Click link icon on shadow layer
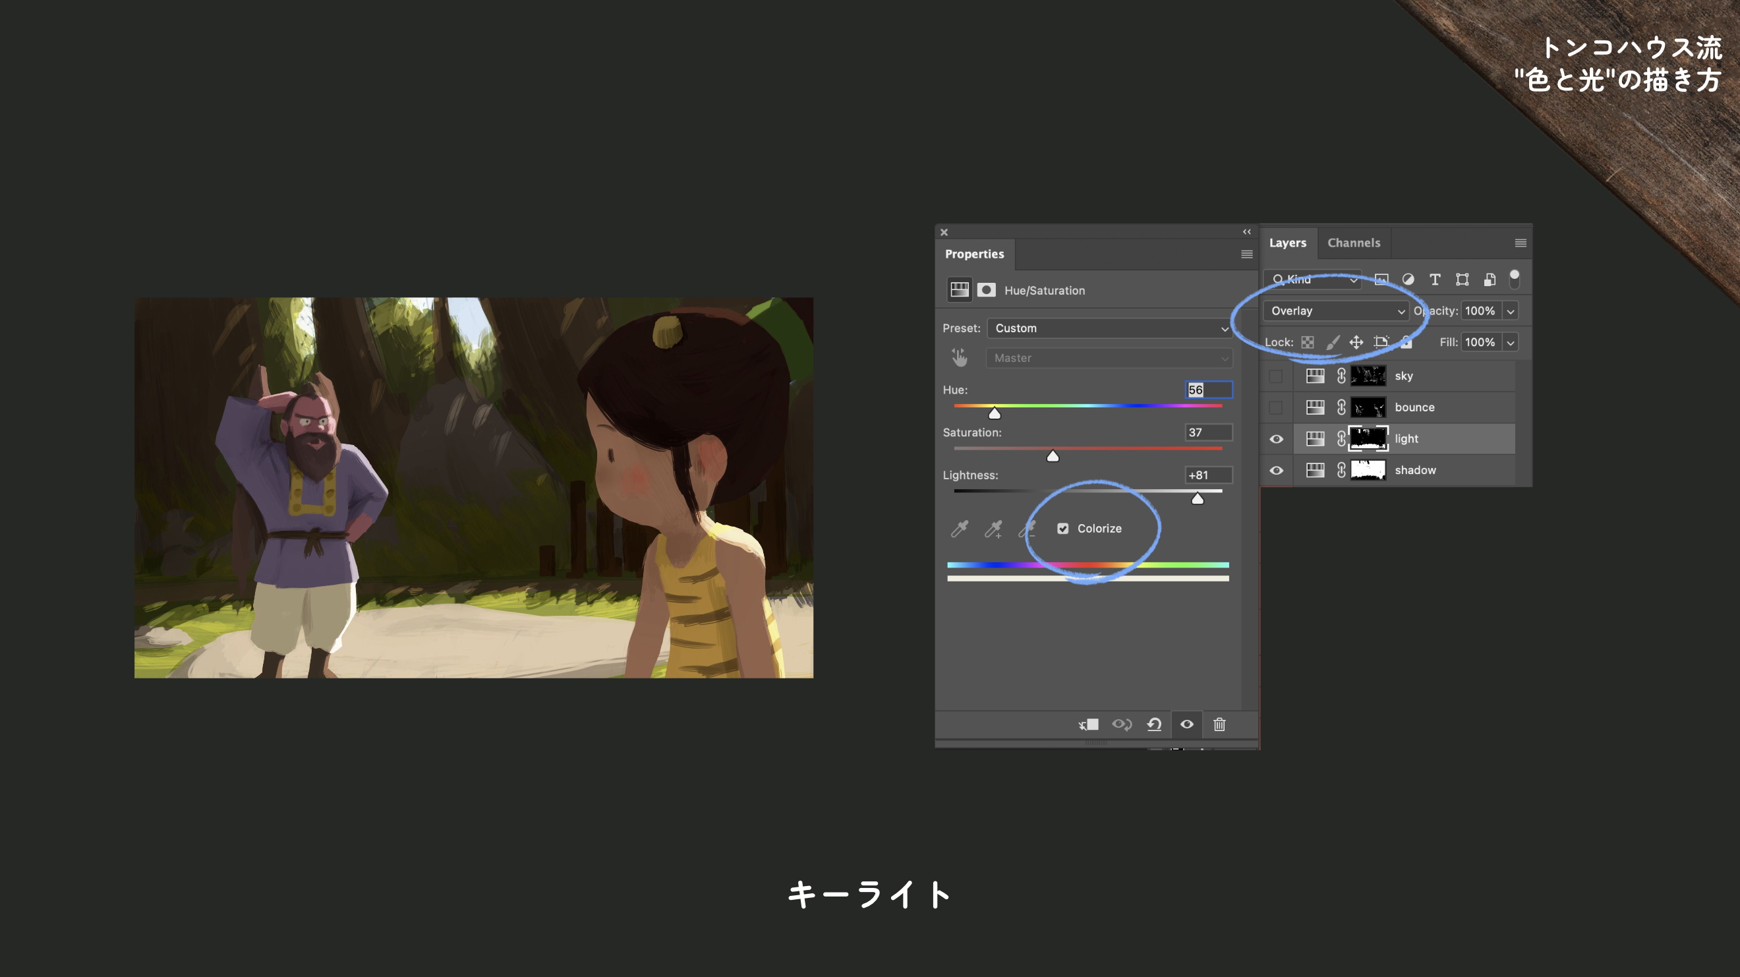The height and width of the screenshot is (977, 1740). [x=1341, y=469]
